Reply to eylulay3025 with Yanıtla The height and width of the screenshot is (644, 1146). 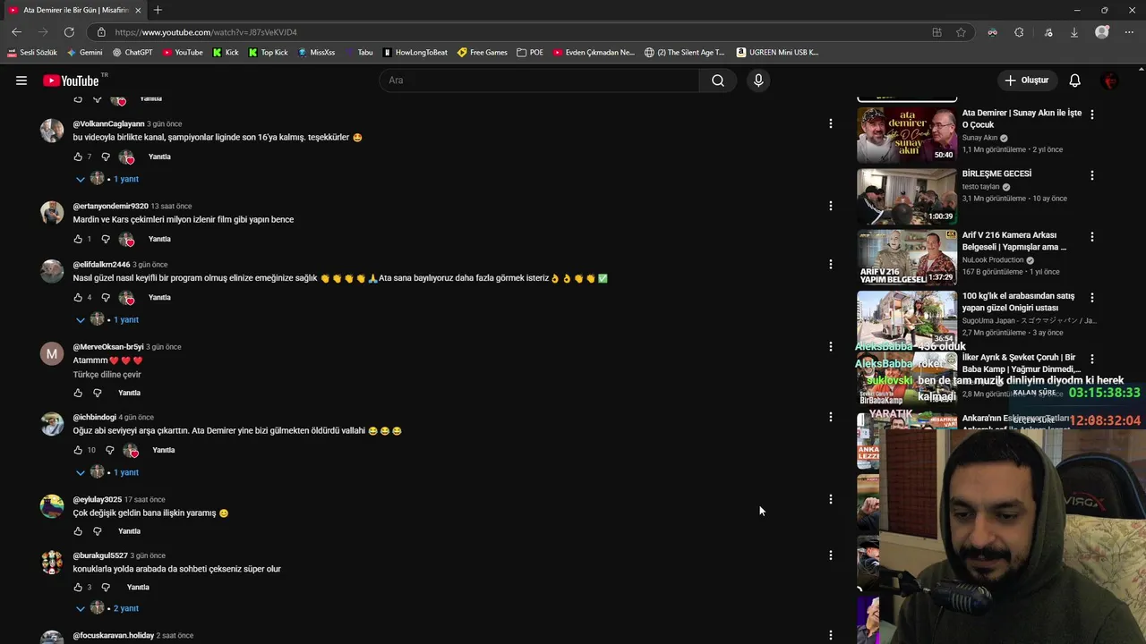pyautogui.click(x=129, y=531)
